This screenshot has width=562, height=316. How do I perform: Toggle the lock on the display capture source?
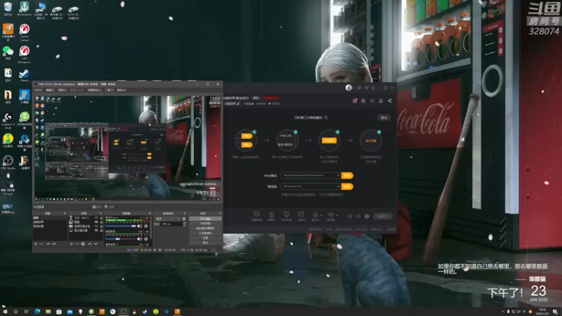[x=101, y=230]
